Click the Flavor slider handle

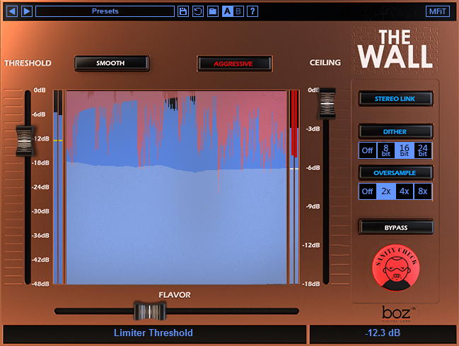(150, 311)
